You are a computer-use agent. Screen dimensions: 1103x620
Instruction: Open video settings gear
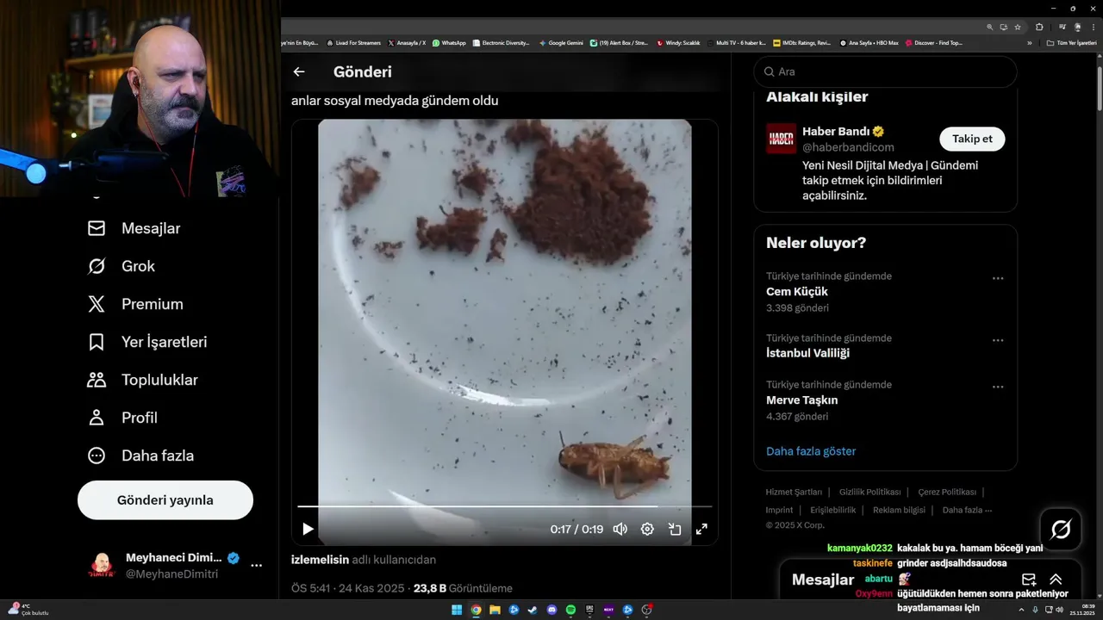pos(647,529)
